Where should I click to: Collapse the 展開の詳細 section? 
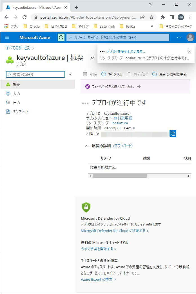(x=87, y=146)
